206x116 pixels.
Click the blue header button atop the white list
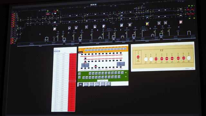coord(57,51)
